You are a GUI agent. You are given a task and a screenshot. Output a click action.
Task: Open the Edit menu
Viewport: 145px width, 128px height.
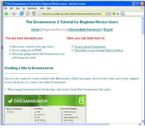12,8
